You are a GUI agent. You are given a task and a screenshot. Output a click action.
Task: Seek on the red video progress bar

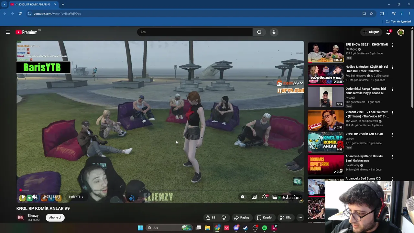coord(160,190)
